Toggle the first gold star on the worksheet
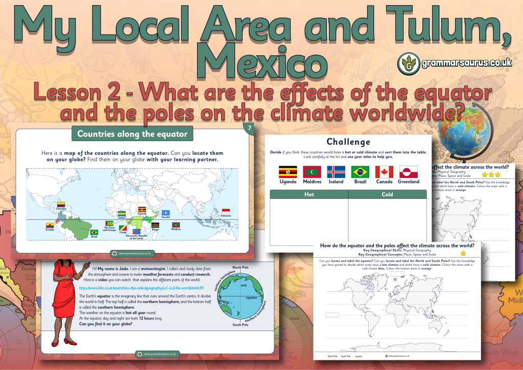This screenshot has width=523, height=370. [x=486, y=174]
